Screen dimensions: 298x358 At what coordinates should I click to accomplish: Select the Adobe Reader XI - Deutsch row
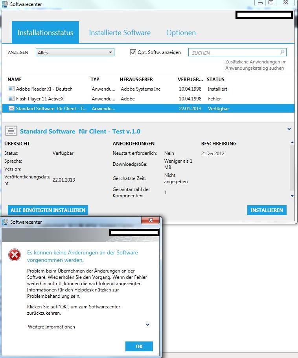tap(148, 89)
